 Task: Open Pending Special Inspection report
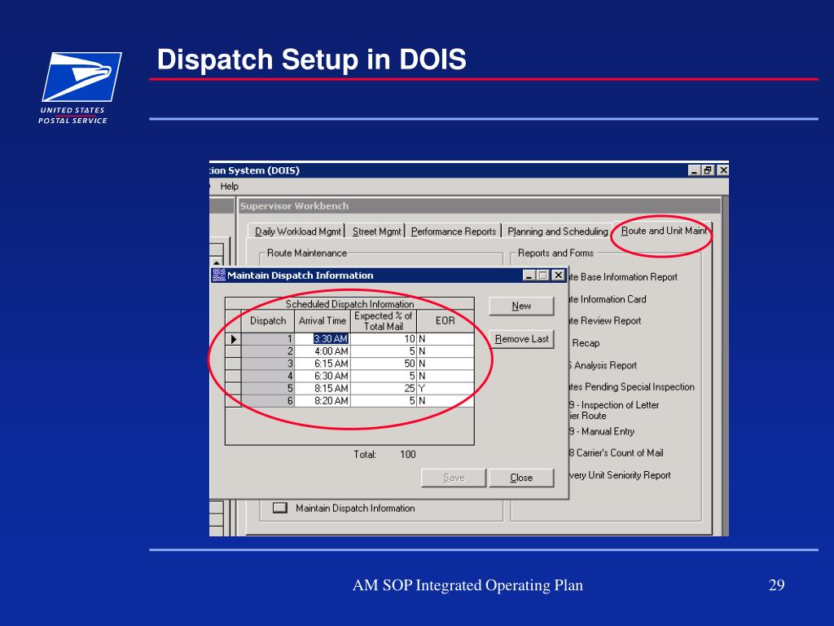[x=632, y=387]
